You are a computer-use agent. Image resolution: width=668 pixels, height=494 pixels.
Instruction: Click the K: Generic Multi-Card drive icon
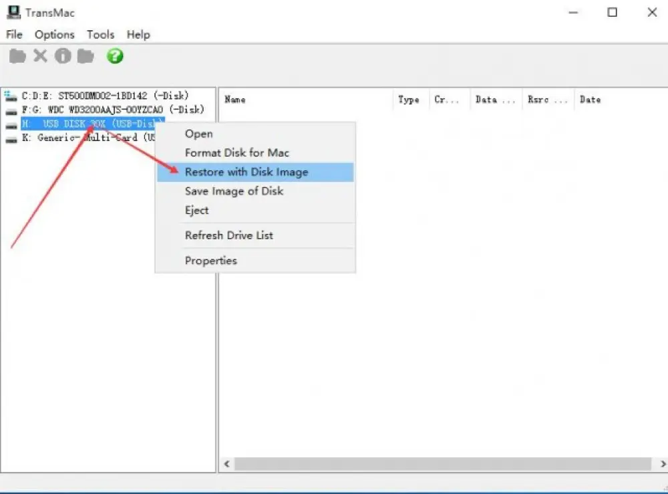11,139
